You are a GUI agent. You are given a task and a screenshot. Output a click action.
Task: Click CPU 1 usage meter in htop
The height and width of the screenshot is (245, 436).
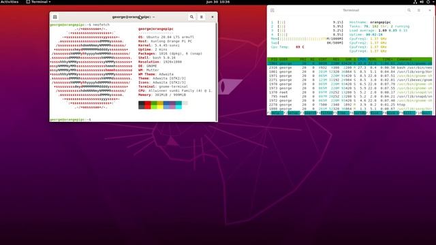click(307, 22)
